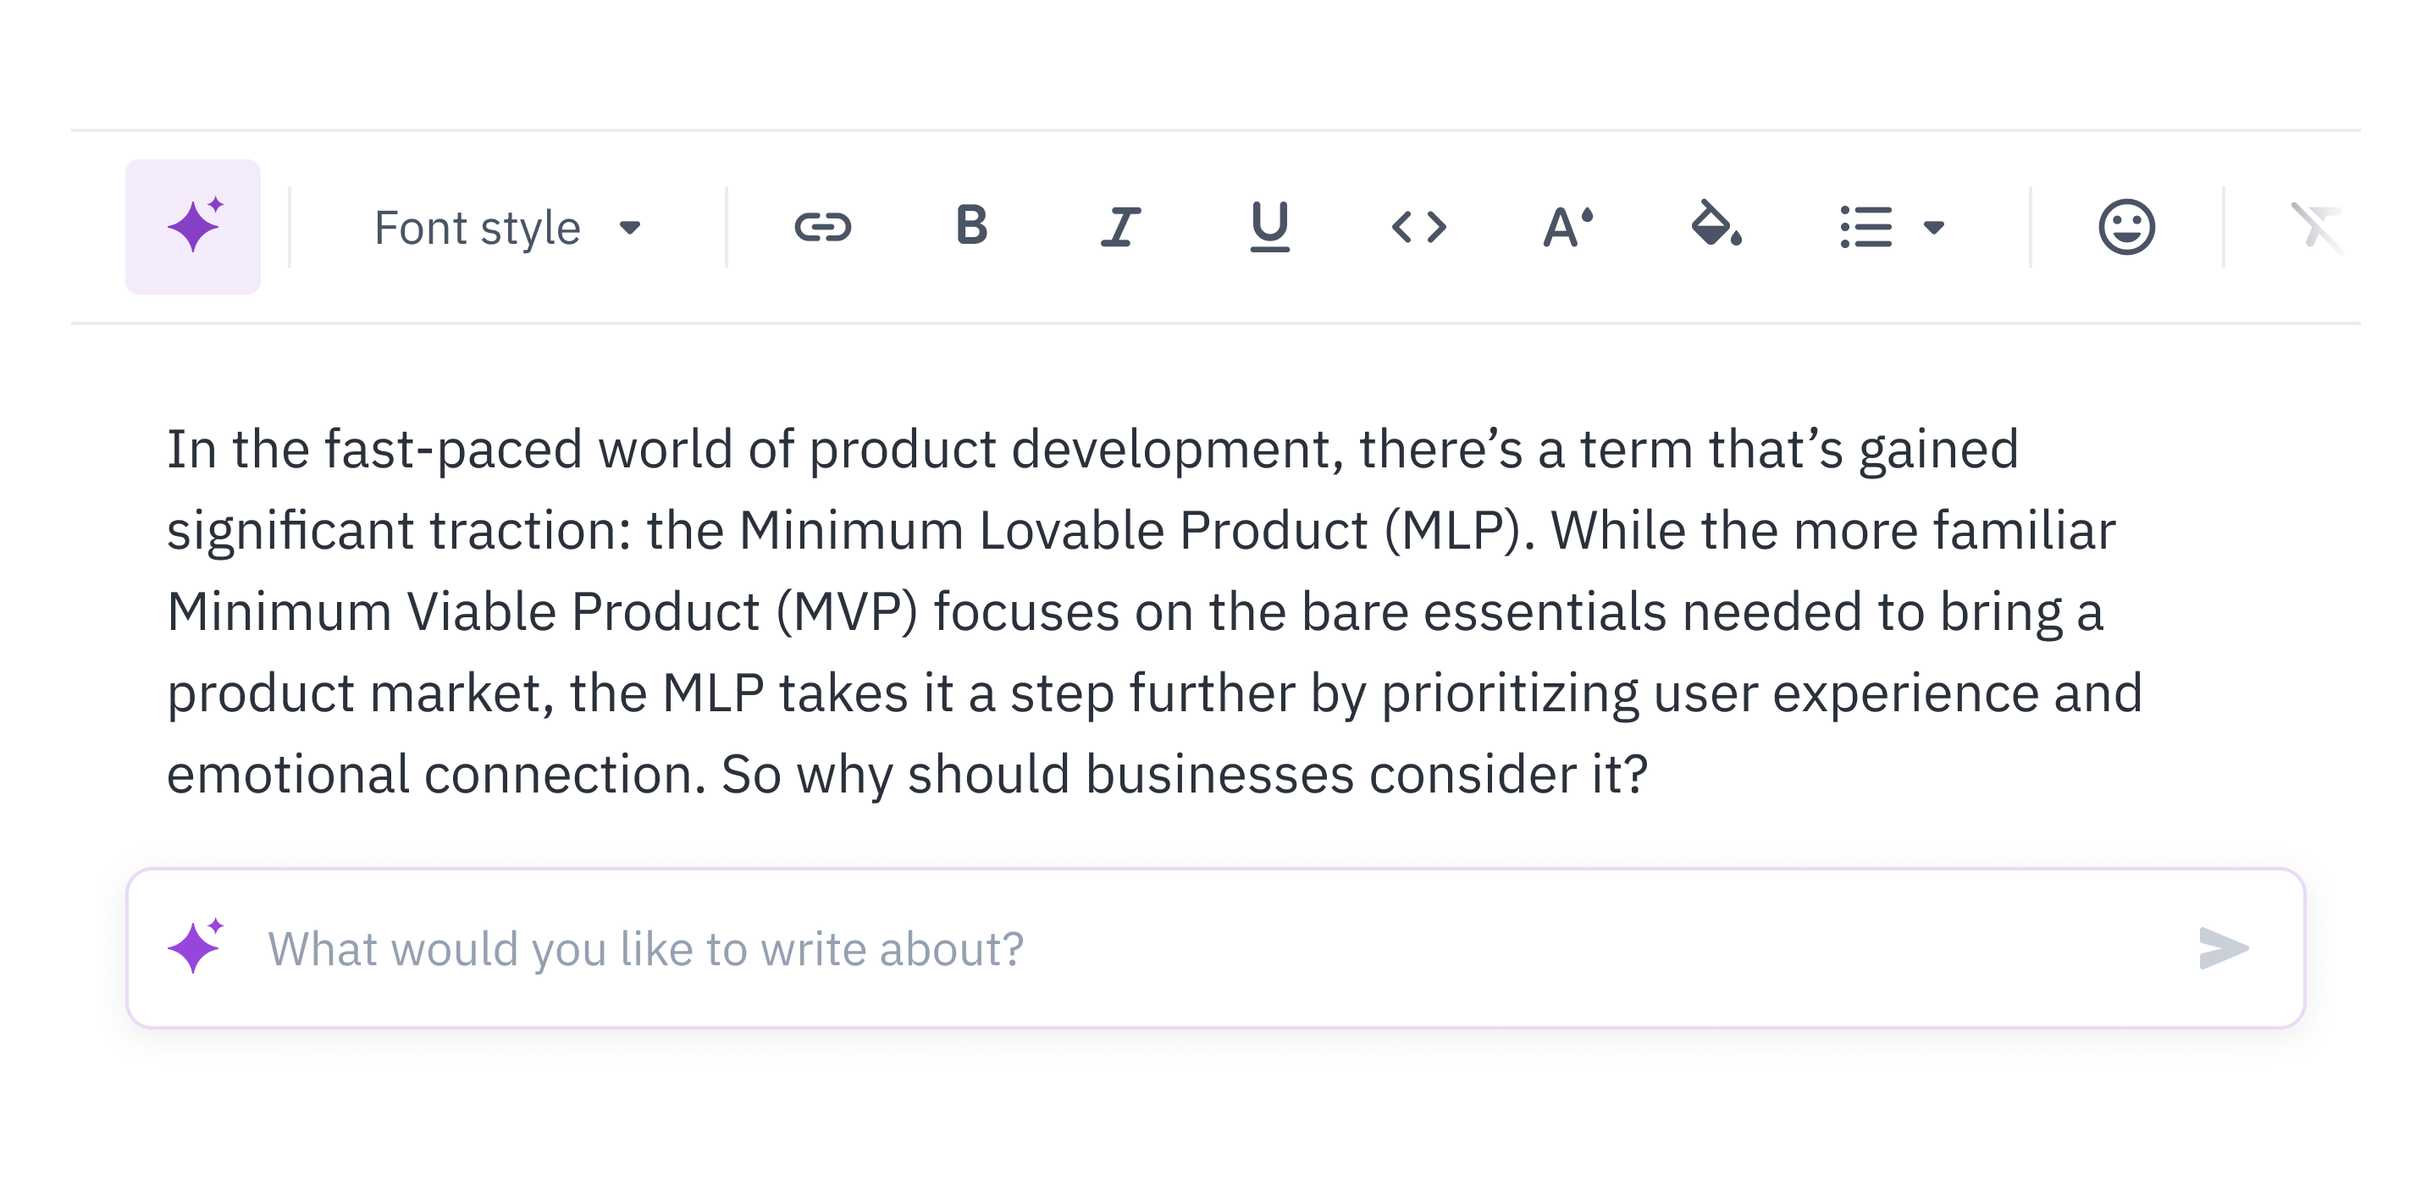Click the sparkle icon in prompt box
2432x1182 pixels.
pyautogui.click(x=196, y=945)
